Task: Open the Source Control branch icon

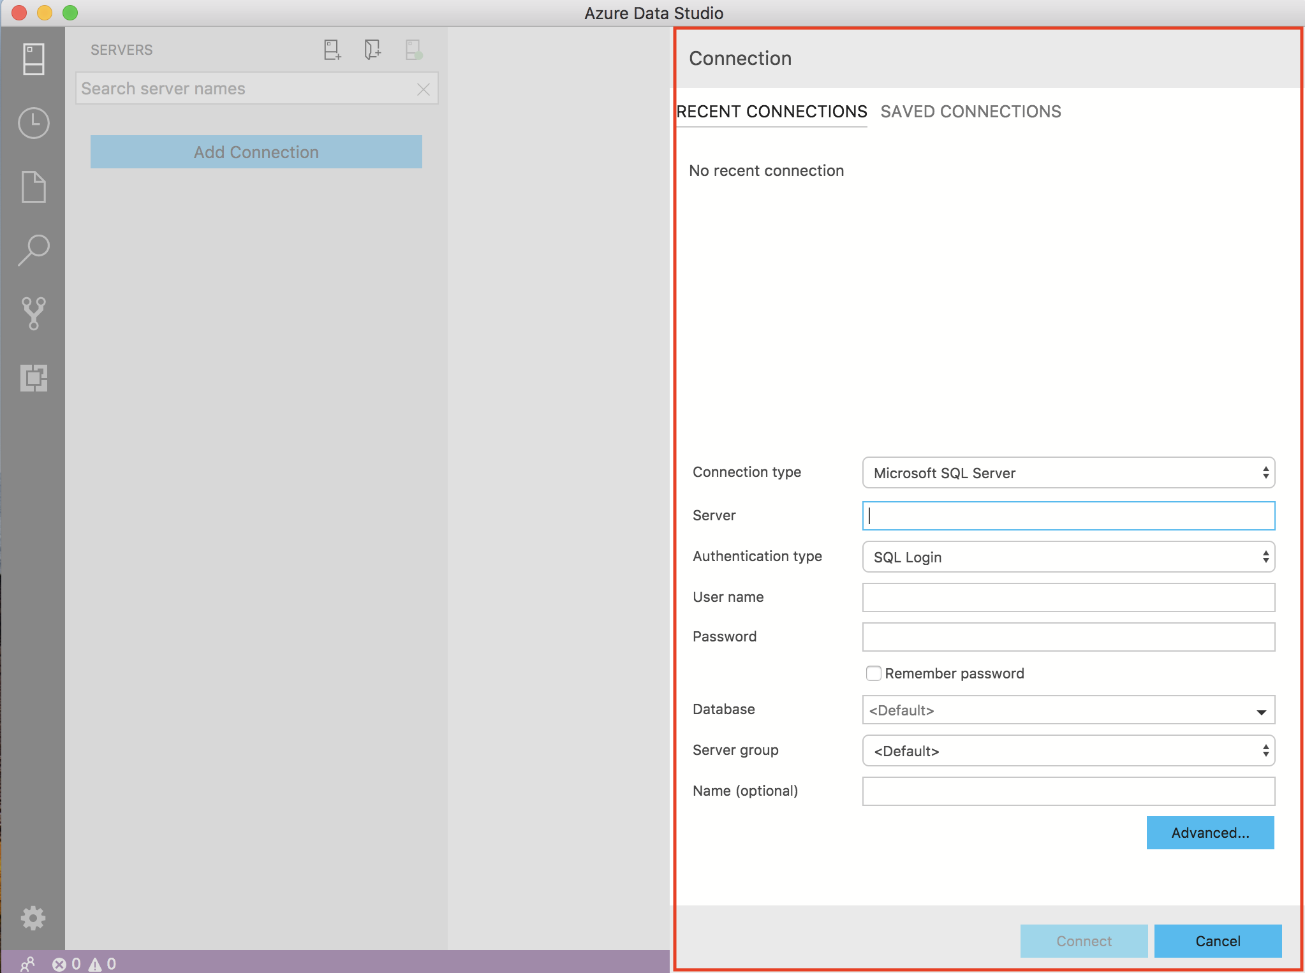Action: [x=33, y=313]
